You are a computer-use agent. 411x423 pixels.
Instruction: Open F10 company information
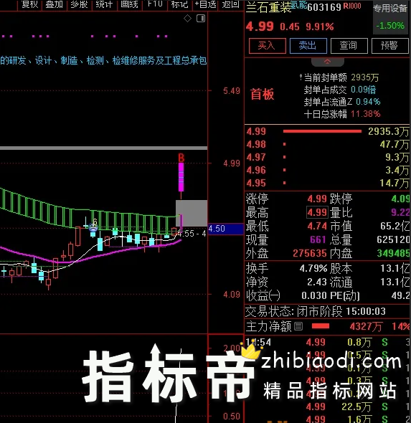pyautogui.click(x=155, y=4)
